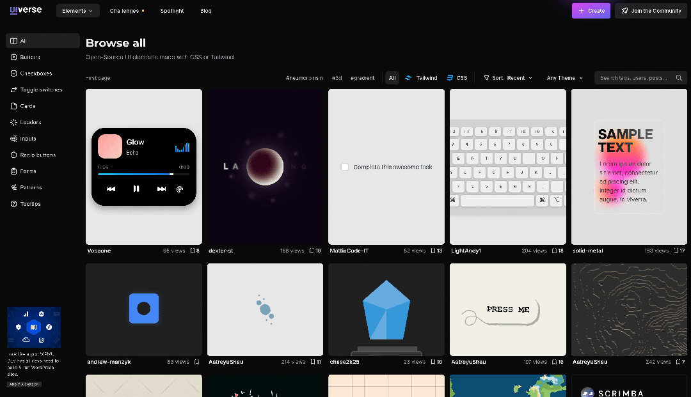Filter by Tailwind elements
The image size is (691, 397).
click(422, 78)
